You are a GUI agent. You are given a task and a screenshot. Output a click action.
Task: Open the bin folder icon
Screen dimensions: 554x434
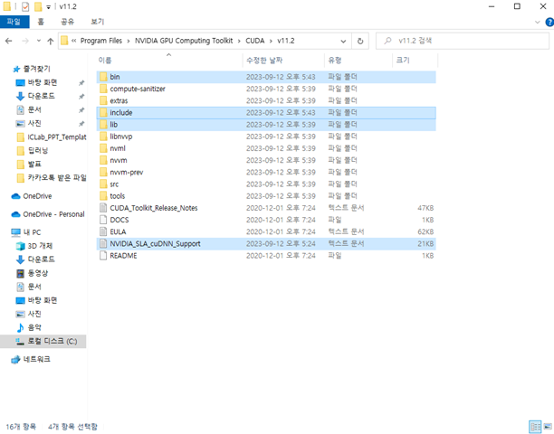[103, 77]
